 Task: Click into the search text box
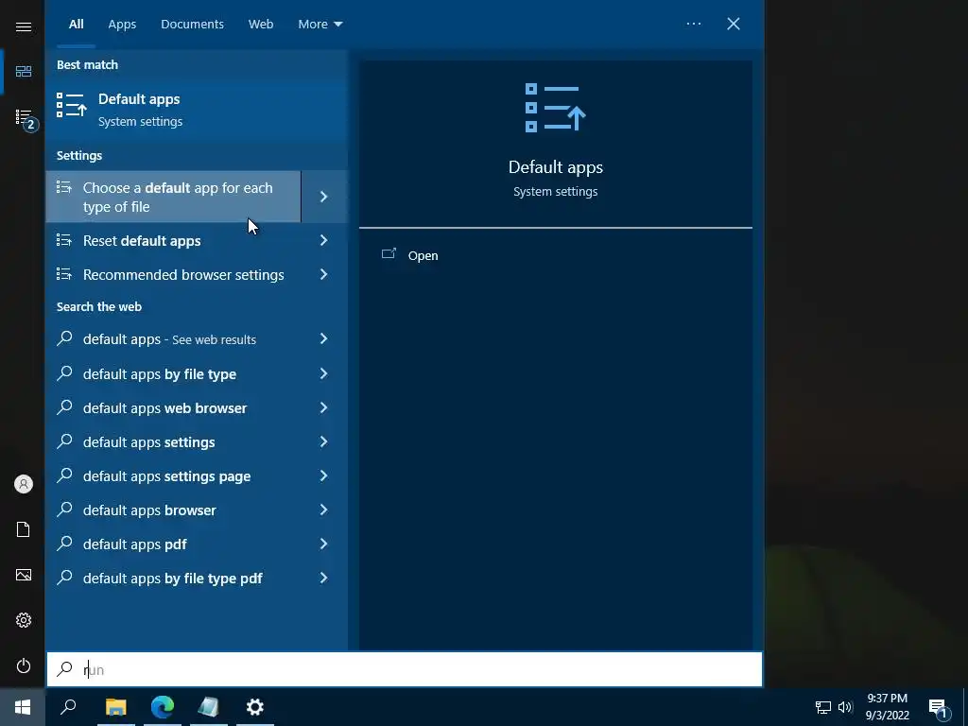click(x=405, y=669)
